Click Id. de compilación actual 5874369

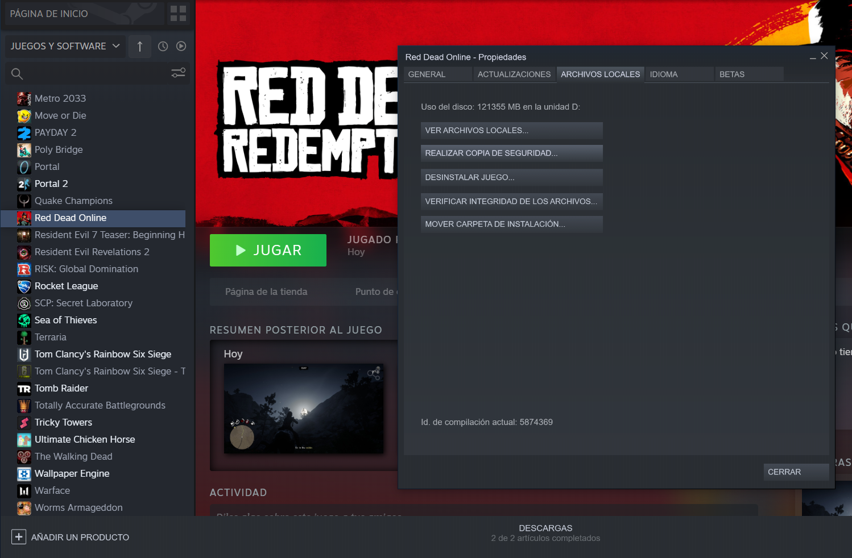(x=487, y=422)
